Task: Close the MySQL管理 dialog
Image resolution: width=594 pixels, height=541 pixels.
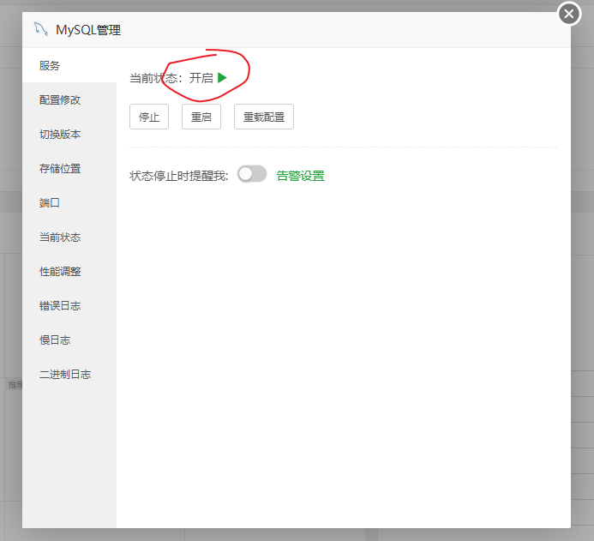Action: (x=568, y=14)
